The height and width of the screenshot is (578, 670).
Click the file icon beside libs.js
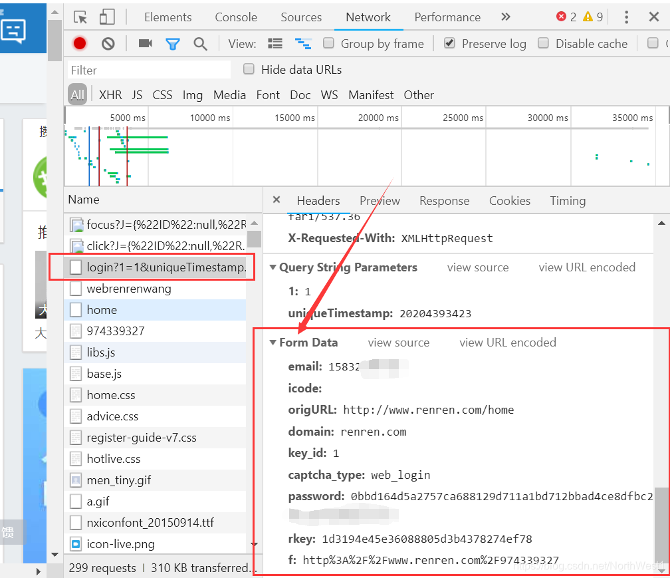pyautogui.click(x=76, y=353)
